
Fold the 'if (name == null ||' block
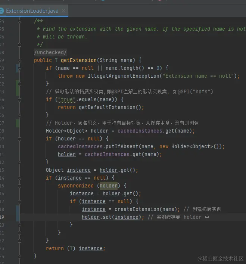(x=19, y=68)
